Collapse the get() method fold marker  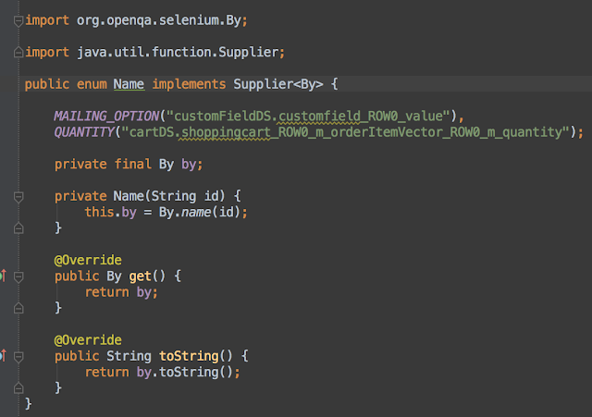tap(18, 276)
